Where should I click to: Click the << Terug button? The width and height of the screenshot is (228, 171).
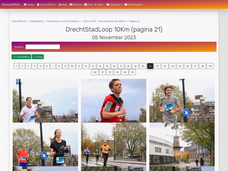pyautogui.click(x=38, y=57)
